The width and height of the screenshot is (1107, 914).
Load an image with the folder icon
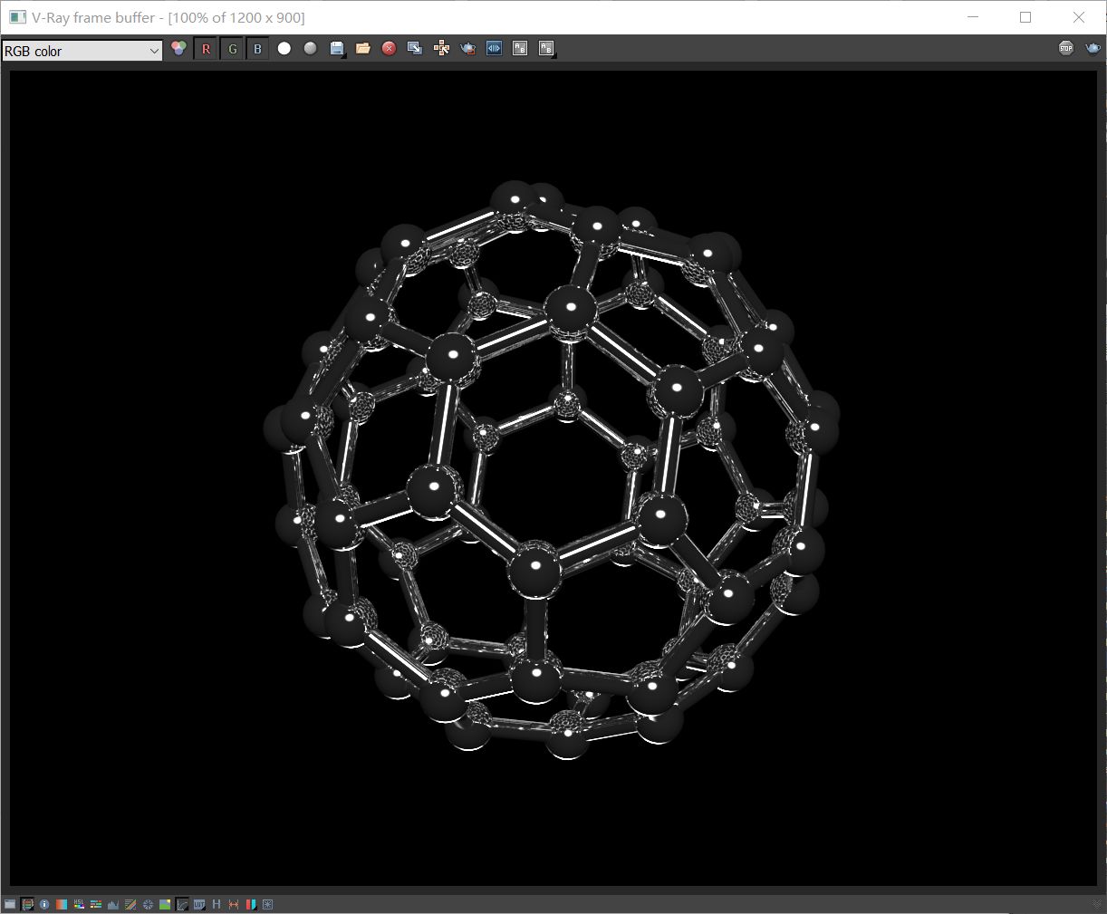click(362, 48)
